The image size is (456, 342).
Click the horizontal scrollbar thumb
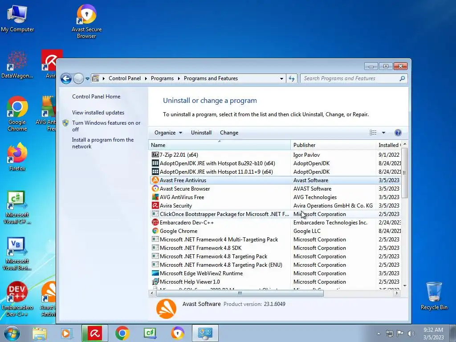tap(240, 293)
